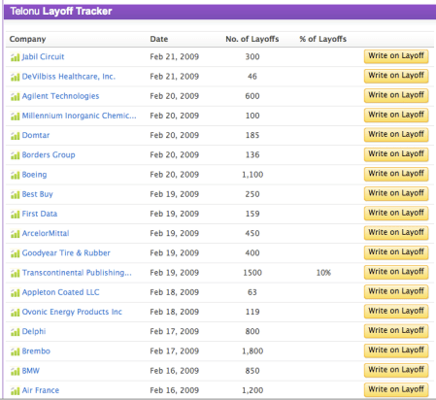436x400 pixels.
Task: Click the chart icon beside DeVilbiss Healthcare
Action: [15, 77]
